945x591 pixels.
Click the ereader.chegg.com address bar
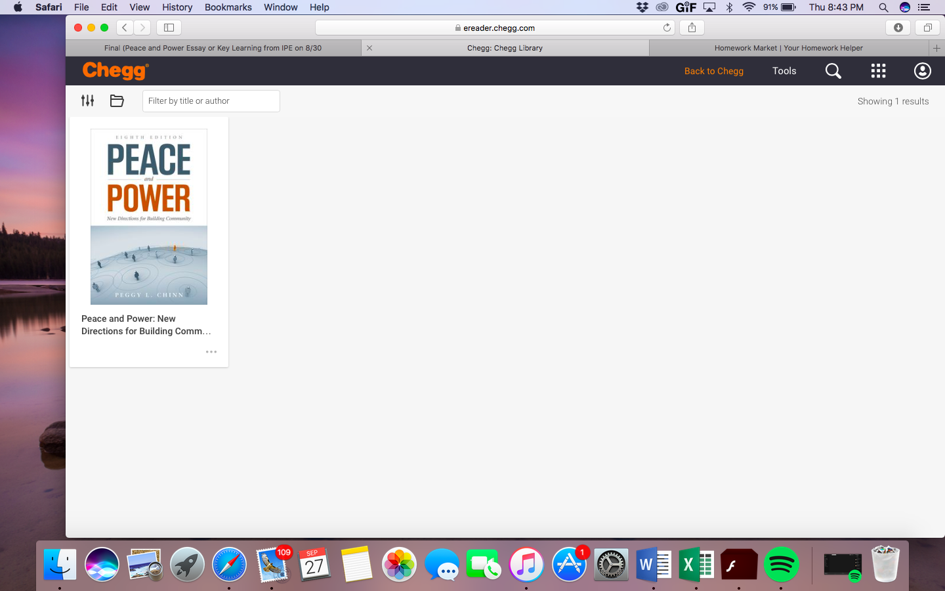tap(495, 28)
